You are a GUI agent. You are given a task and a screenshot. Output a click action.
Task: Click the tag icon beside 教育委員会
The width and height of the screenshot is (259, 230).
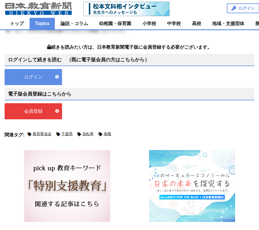29,134
